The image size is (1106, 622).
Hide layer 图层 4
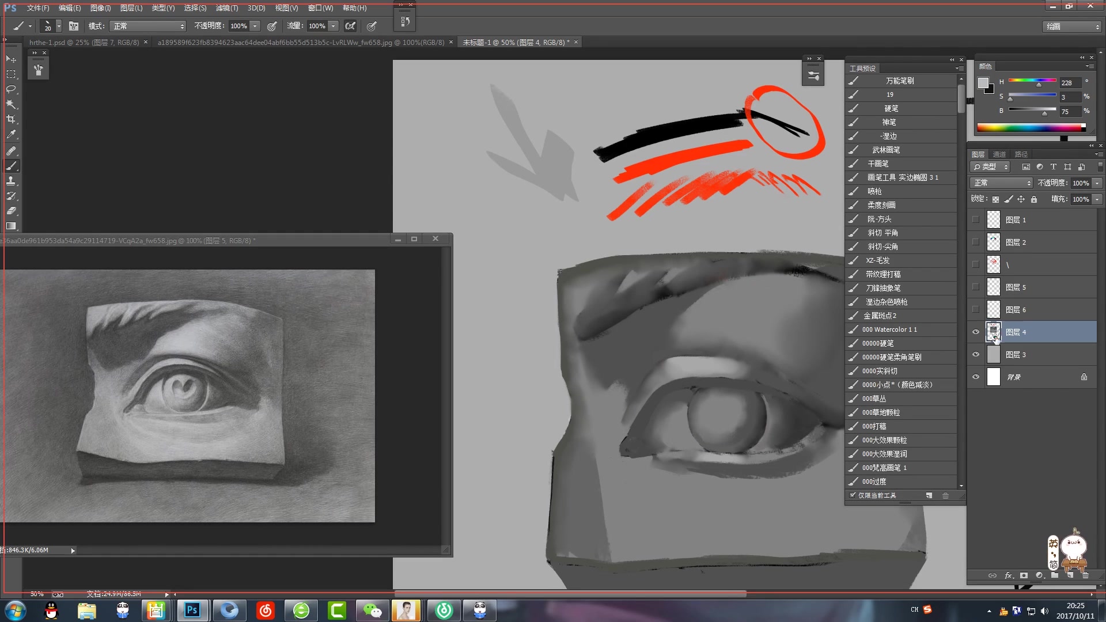click(975, 332)
